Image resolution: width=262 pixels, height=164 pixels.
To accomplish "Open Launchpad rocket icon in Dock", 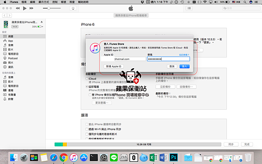I will 24,157.
